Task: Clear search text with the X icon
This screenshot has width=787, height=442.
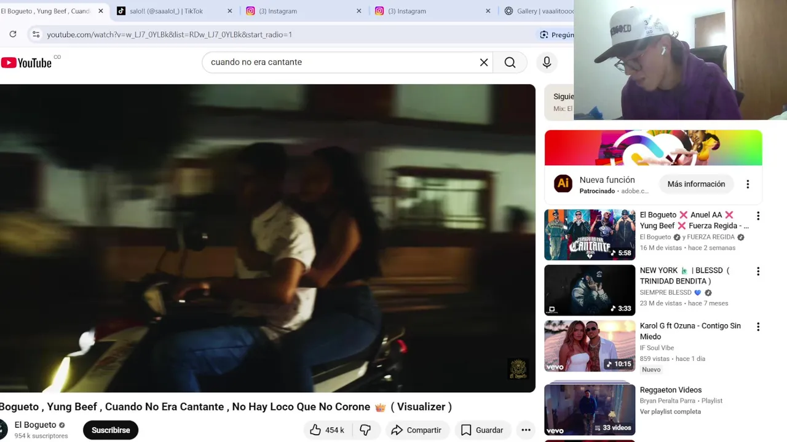Action: click(484, 62)
